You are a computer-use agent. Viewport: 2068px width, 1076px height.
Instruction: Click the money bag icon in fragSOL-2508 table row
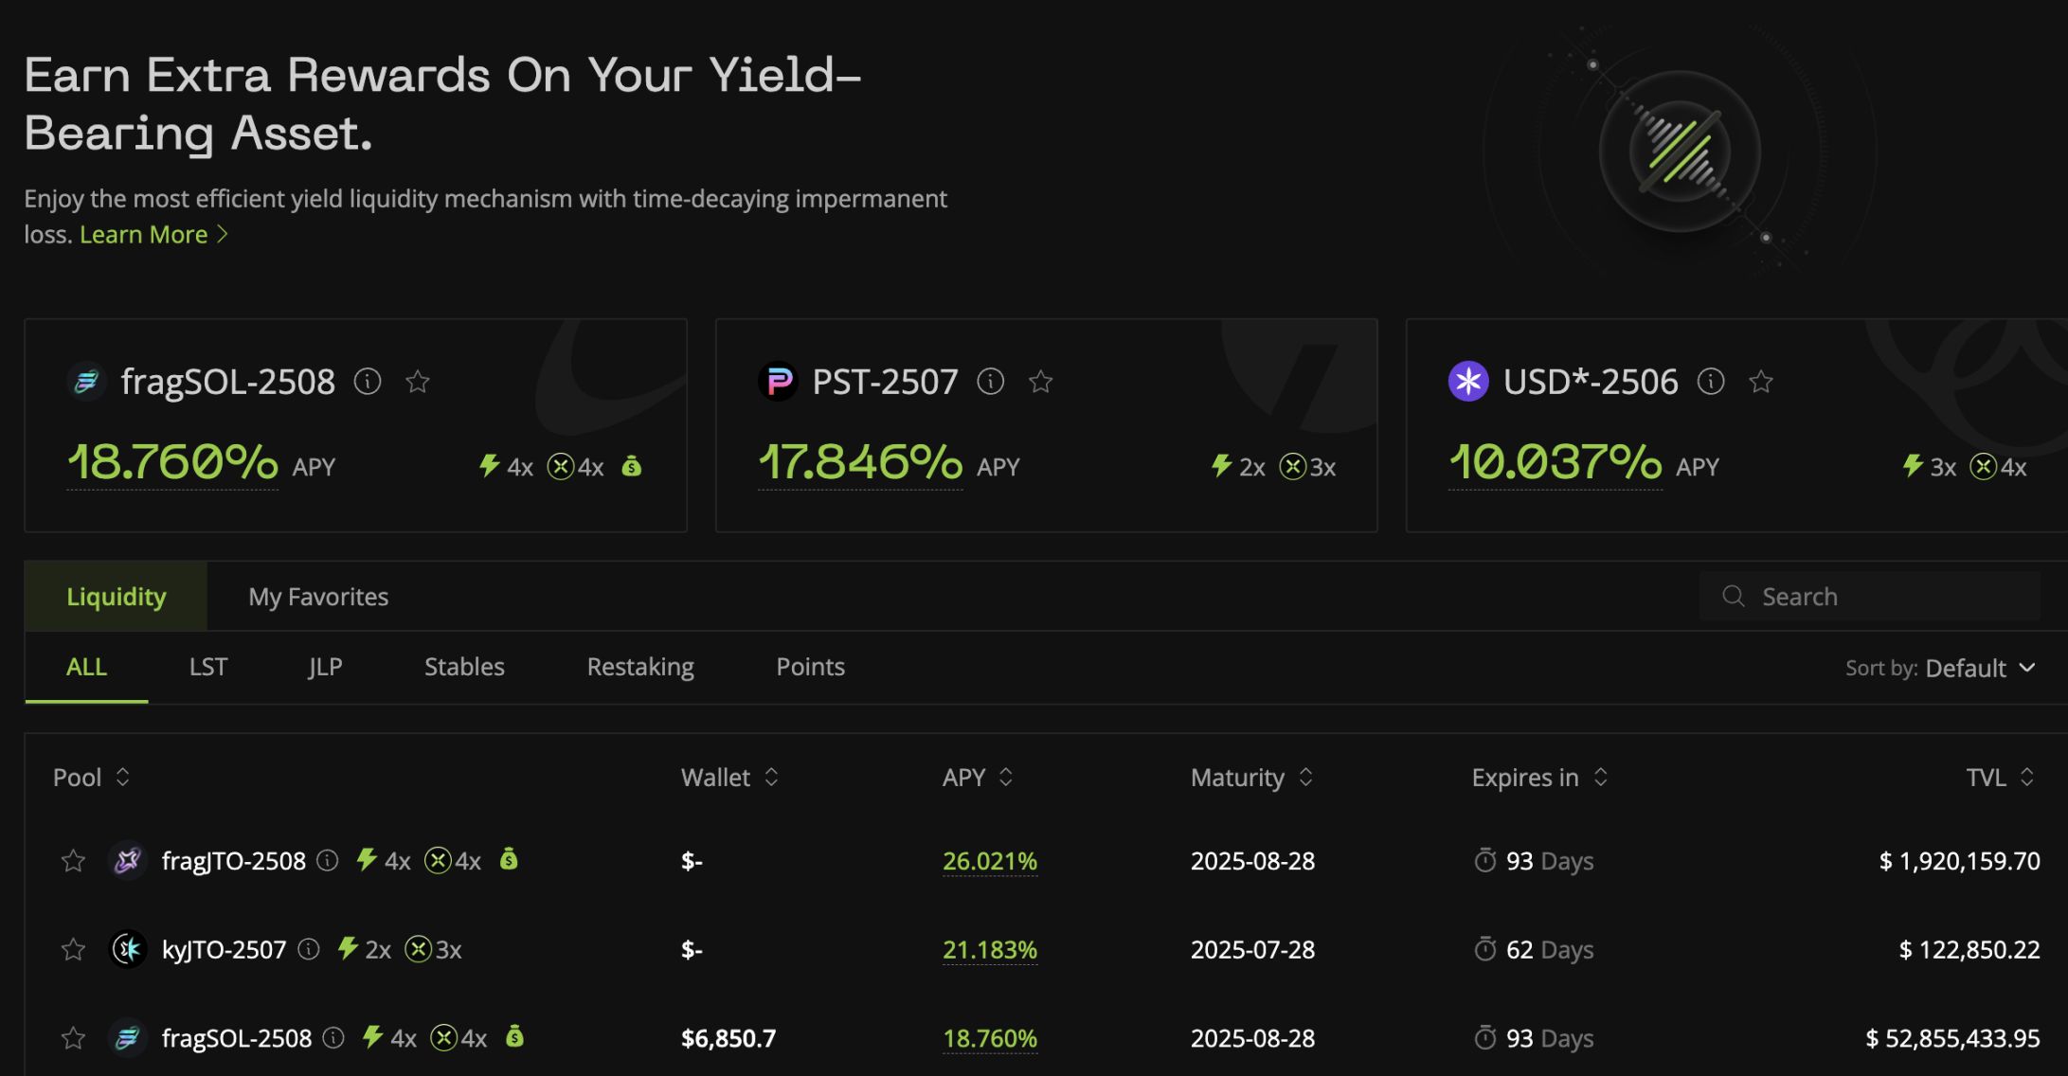coord(514,1037)
